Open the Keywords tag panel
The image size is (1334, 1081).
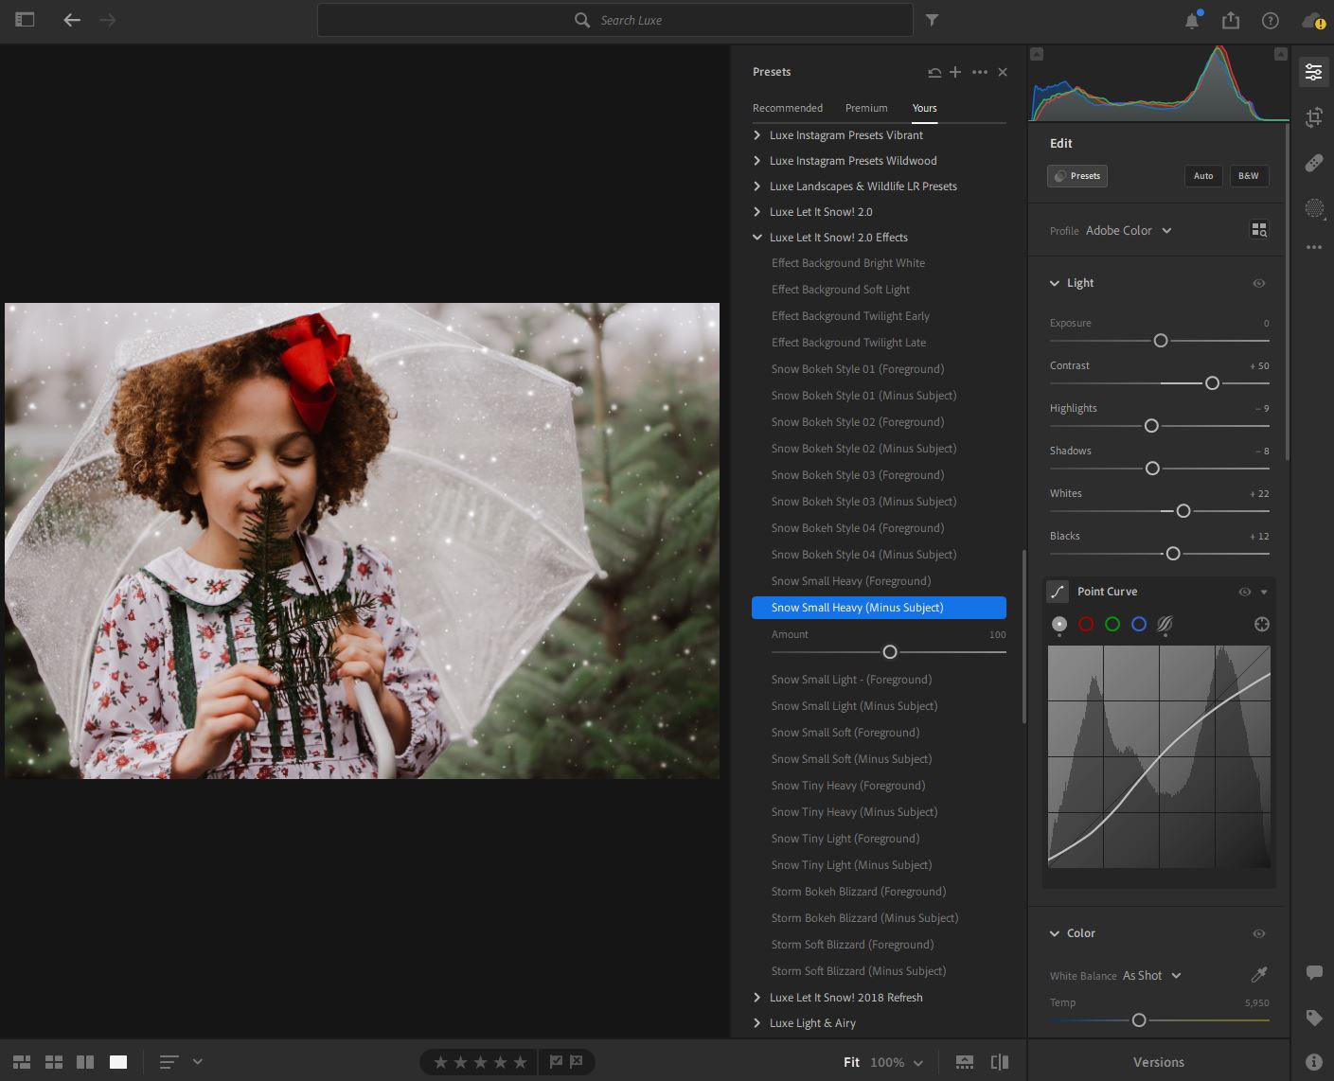click(x=1314, y=1018)
